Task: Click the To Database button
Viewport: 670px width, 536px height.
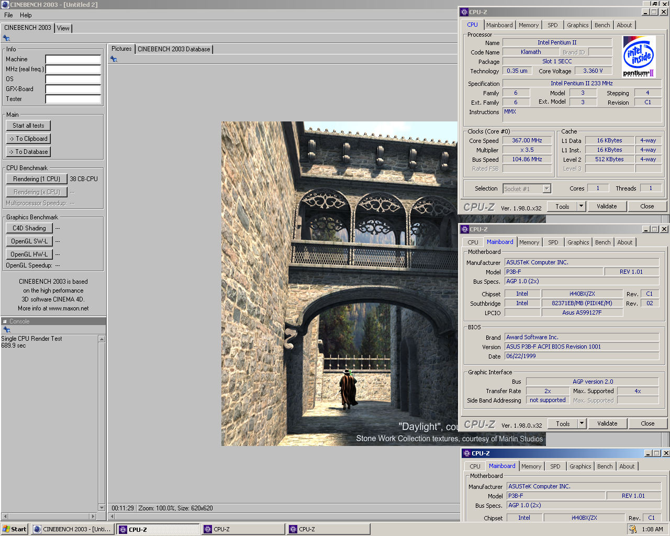Action: (x=29, y=152)
